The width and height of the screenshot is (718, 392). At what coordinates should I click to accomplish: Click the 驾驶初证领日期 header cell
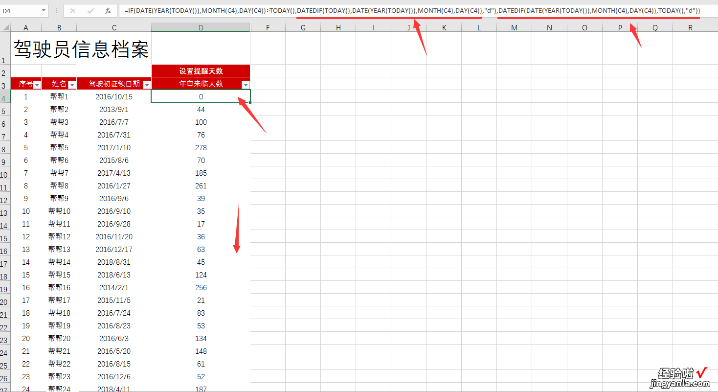coord(114,84)
